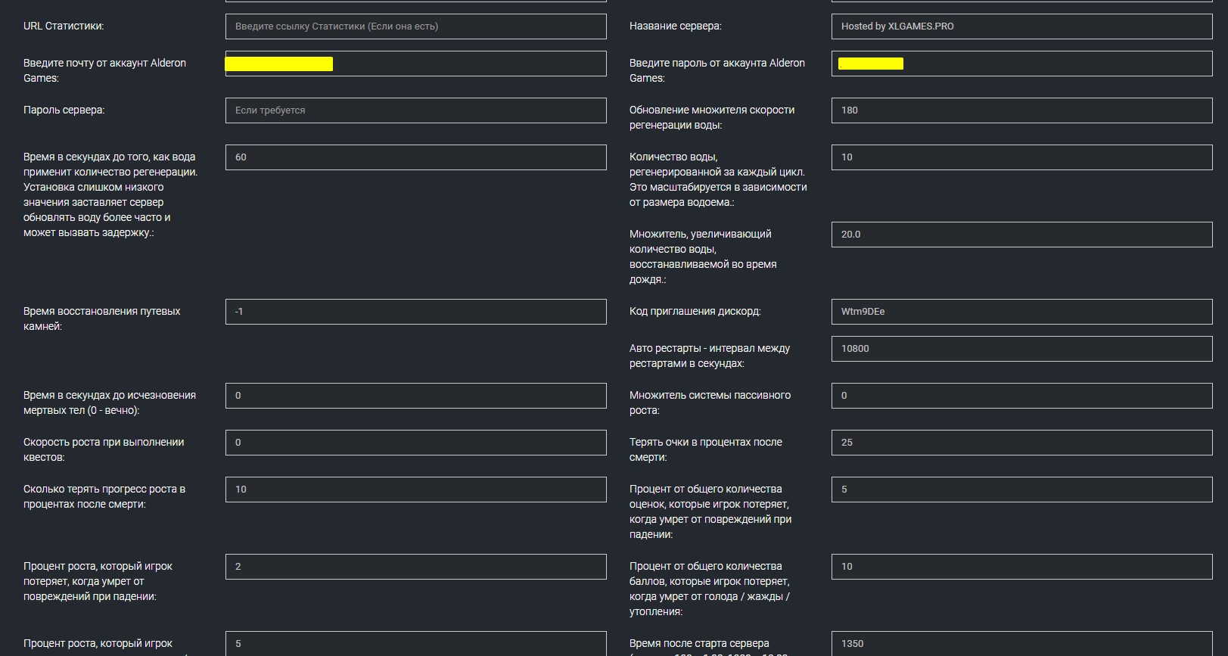Screen dimensions: 1228x656
Task: Edit the hunger/thirst/drowning points loss field
Action: [1021, 567]
